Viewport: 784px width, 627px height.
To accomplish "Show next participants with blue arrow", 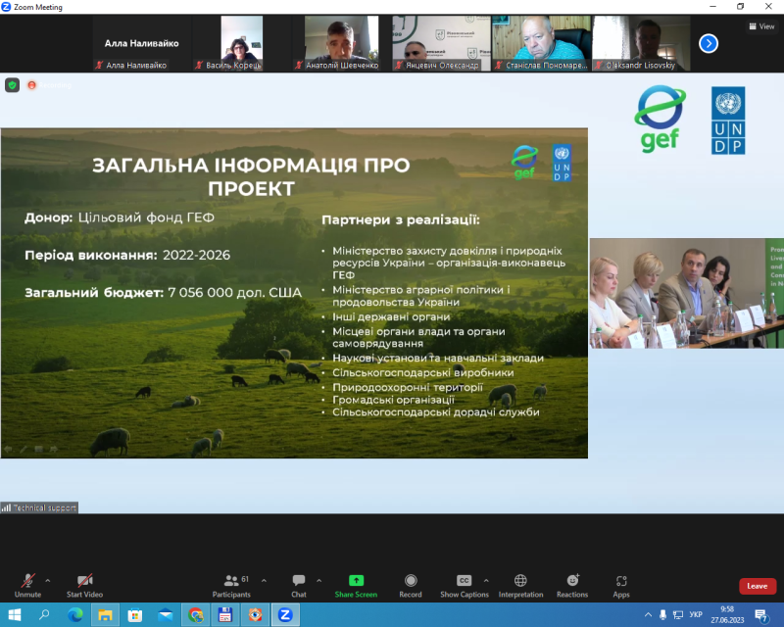I will 709,43.
